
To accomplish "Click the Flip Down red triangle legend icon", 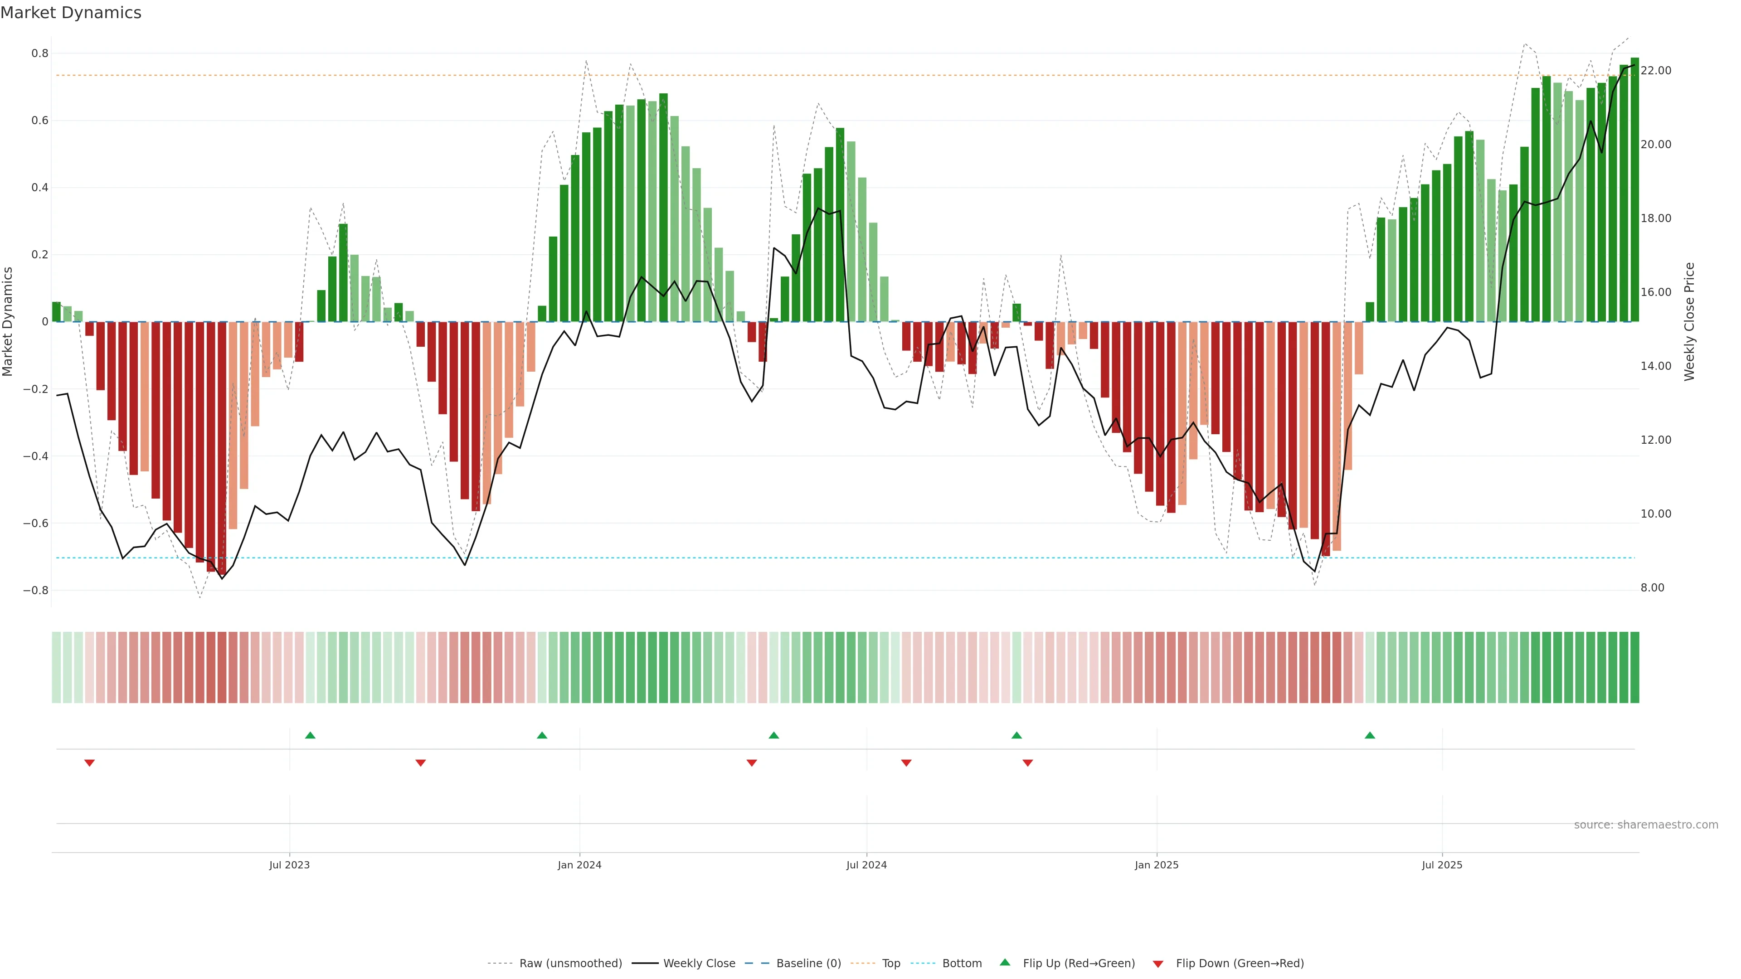I will pos(1158,964).
